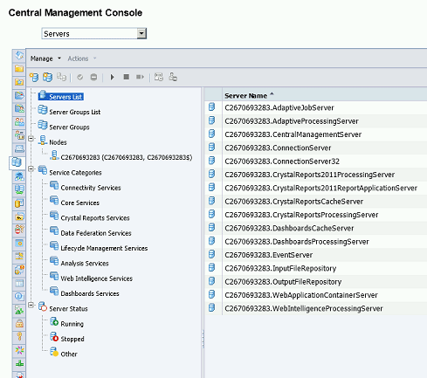Open the padlock icon in the sidebar

click(x=19, y=323)
